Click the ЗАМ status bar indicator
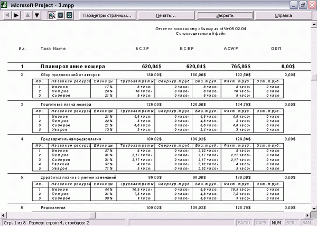This screenshot has width=317, height=226. 306,222
